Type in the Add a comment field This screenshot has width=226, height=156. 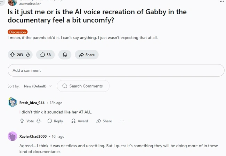point(116,70)
